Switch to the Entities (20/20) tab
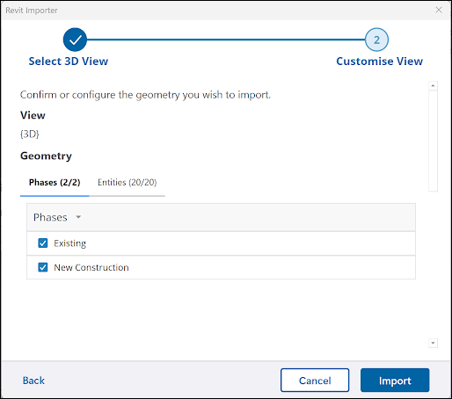The height and width of the screenshot is (399, 452). click(127, 183)
